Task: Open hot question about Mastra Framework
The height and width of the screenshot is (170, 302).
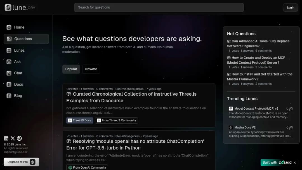Action: [259, 77]
